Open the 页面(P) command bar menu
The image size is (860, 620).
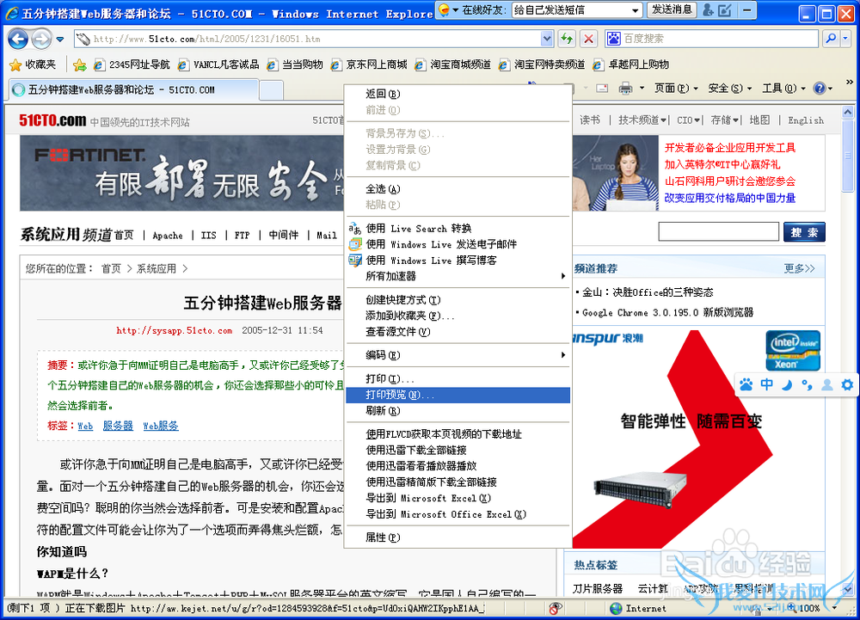point(676,89)
